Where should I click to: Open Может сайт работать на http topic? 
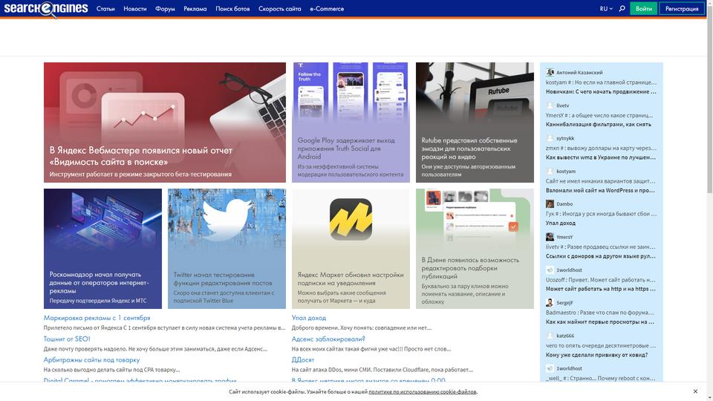coord(601,289)
